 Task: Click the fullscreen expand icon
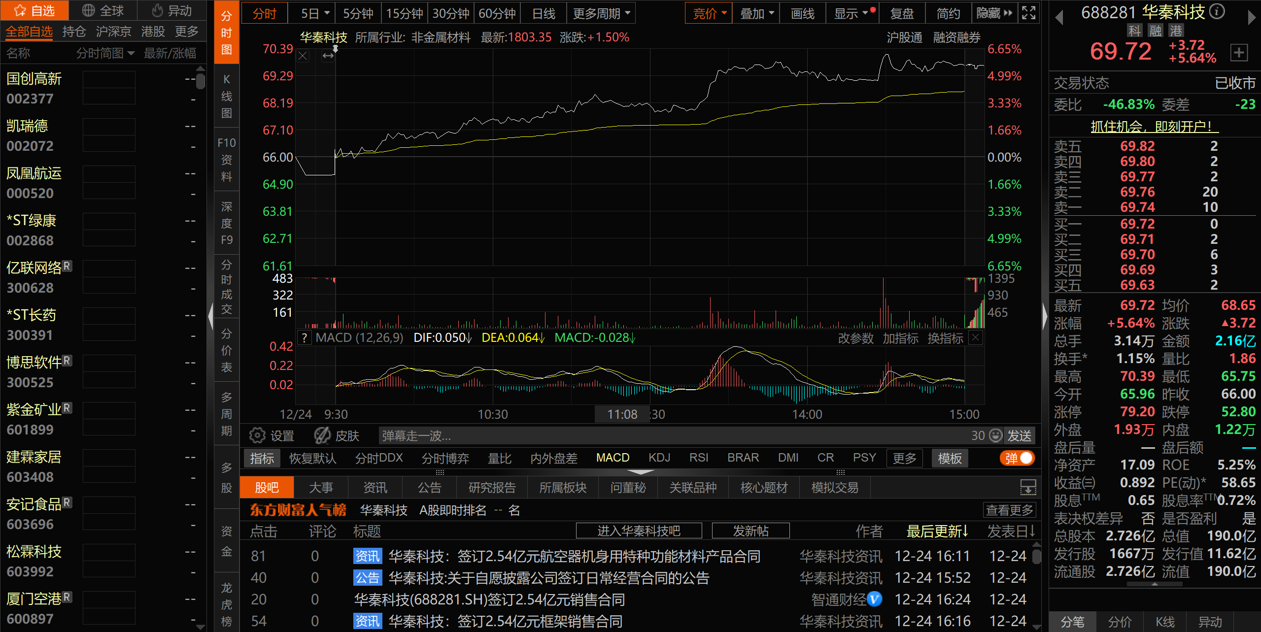pyautogui.click(x=1029, y=13)
